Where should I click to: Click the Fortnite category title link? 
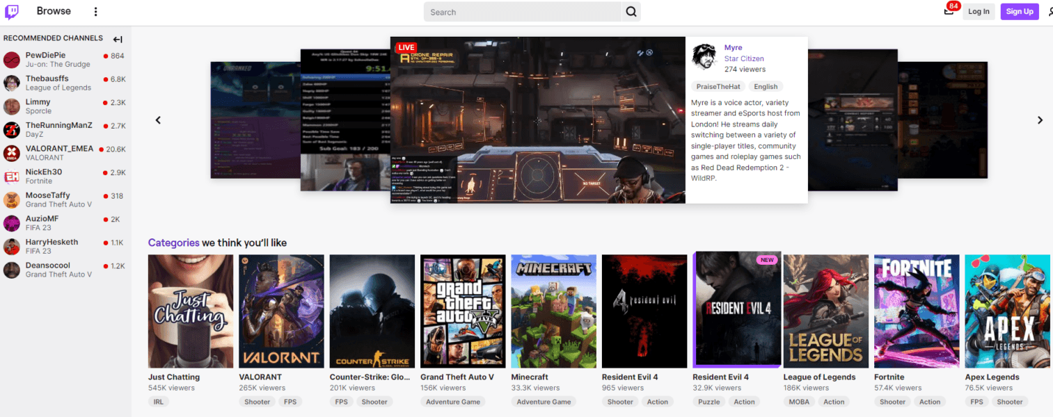coord(889,377)
